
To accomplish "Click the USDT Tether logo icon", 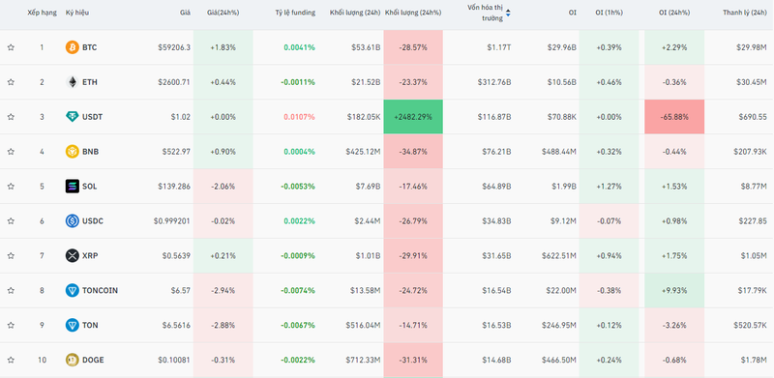I will tap(72, 117).
